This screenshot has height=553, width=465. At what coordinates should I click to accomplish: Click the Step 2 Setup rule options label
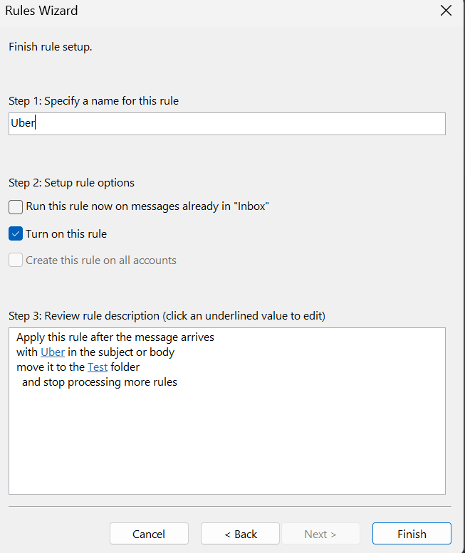71,183
